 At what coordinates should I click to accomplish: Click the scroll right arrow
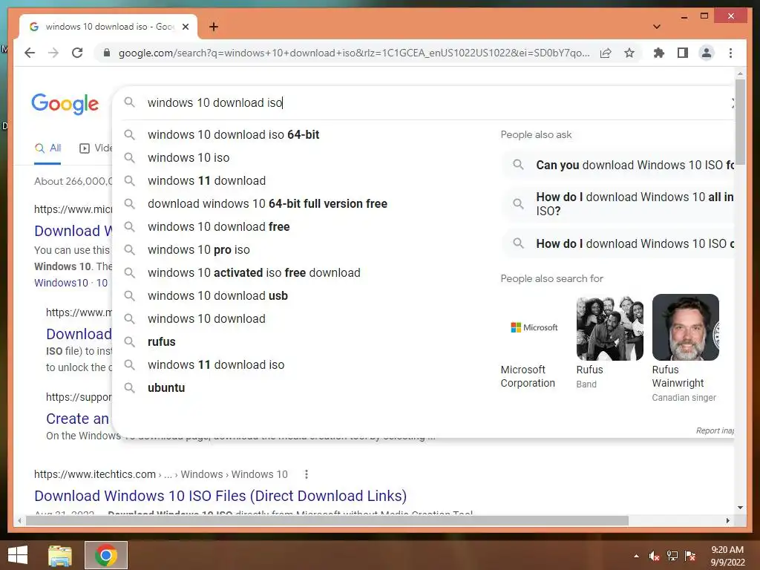pos(727,520)
